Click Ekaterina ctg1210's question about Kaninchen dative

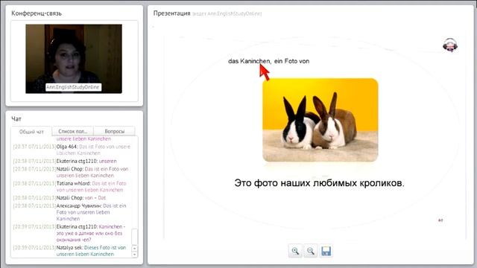coord(69,233)
